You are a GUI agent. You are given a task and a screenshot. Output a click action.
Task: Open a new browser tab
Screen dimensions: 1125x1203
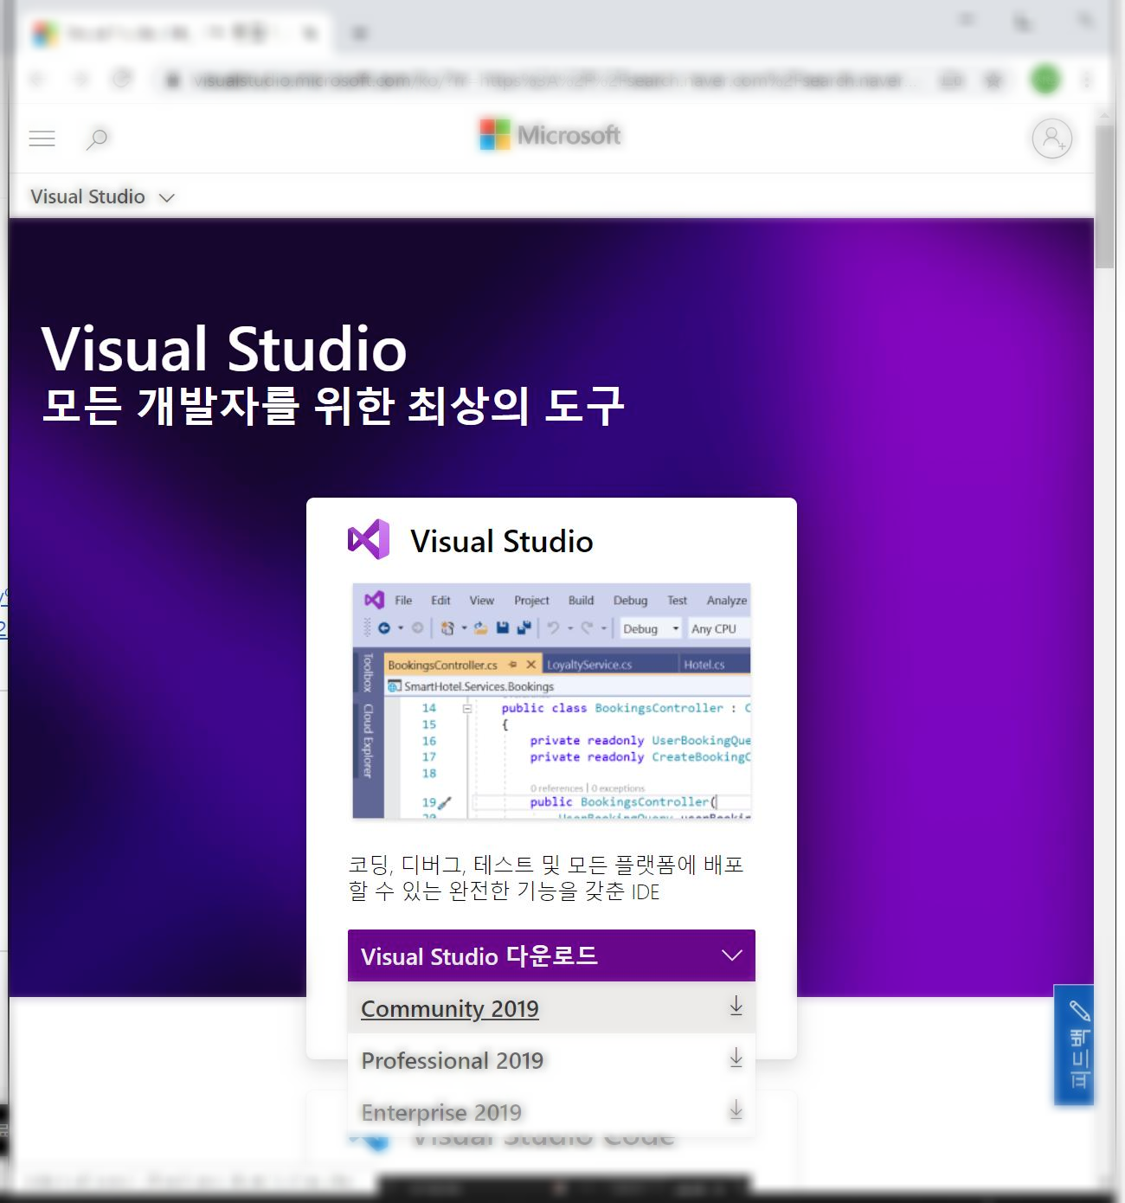[x=359, y=34]
